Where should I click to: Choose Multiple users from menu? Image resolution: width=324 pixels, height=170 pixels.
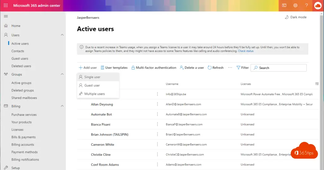pyautogui.click(x=98, y=94)
